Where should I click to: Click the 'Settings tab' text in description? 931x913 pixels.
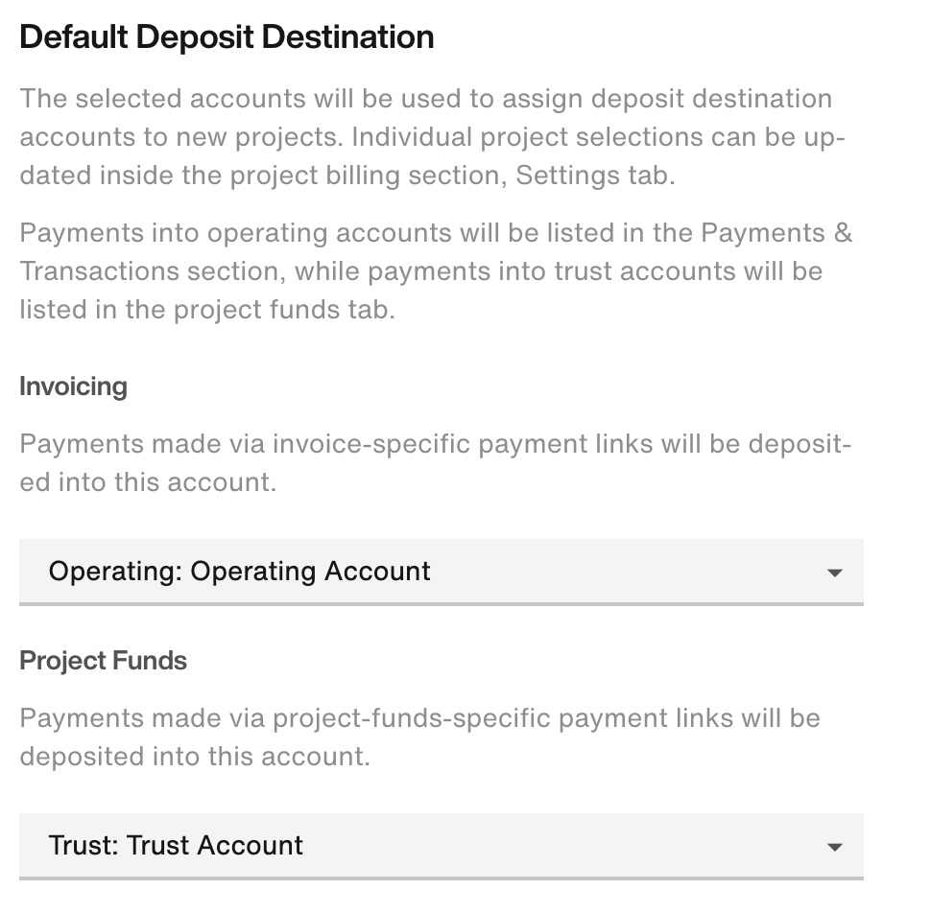click(x=594, y=175)
